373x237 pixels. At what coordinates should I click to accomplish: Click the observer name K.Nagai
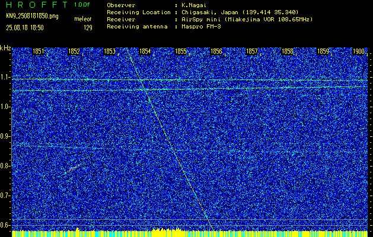(x=194, y=5)
